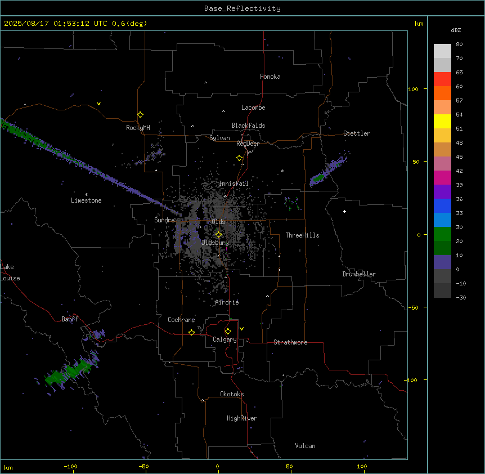Click the -50 tick on the right axis
The image size is (485, 474).
pyautogui.click(x=414, y=307)
